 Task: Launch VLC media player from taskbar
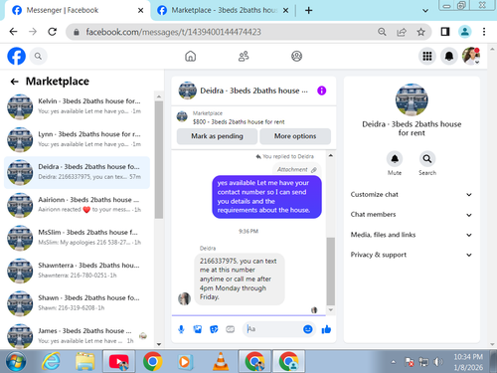pos(221,361)
